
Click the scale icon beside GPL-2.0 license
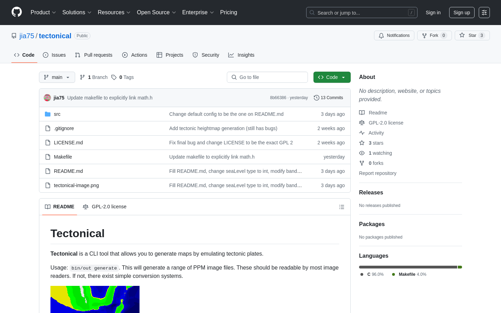362,123
